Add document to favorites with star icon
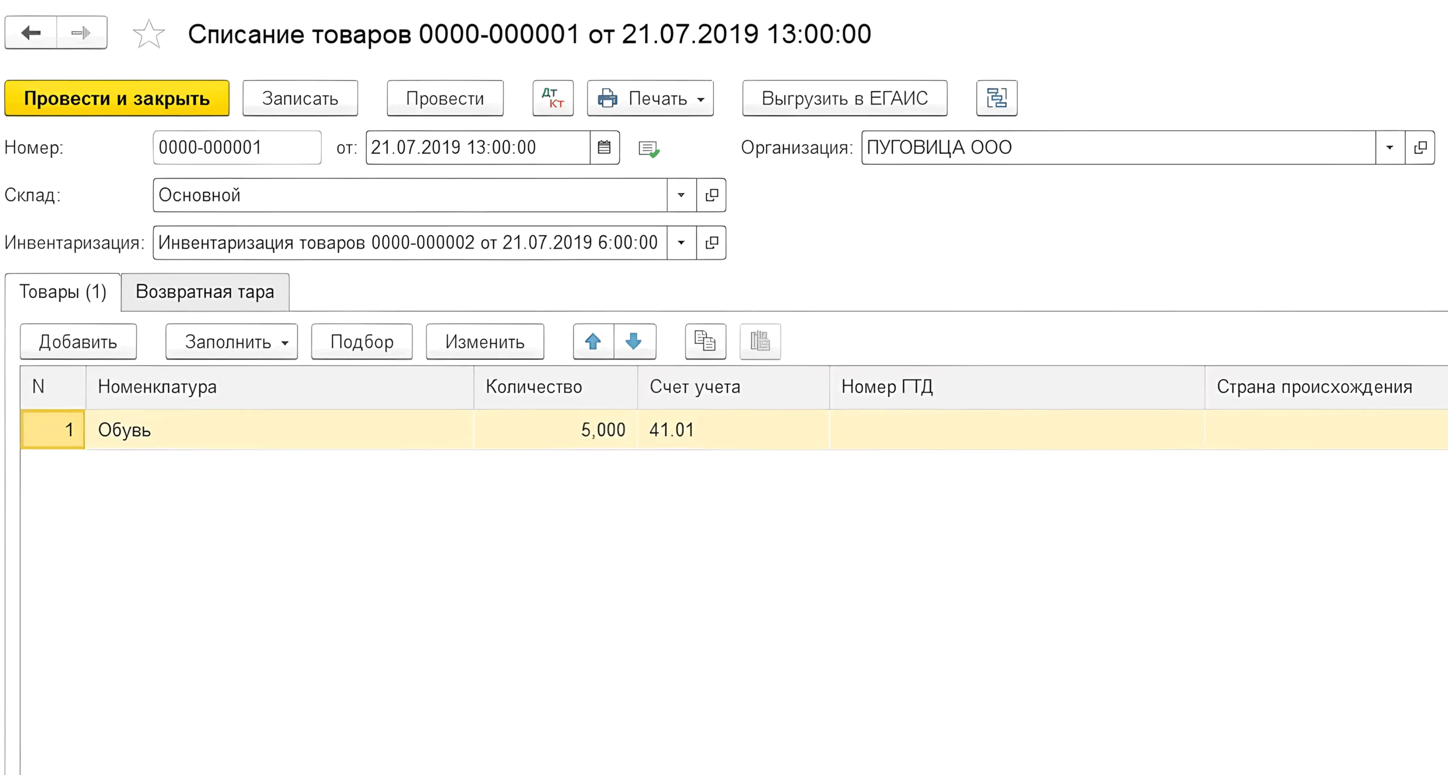The image size is (1448, 775). pyautogui.click(x=149, y=34)
